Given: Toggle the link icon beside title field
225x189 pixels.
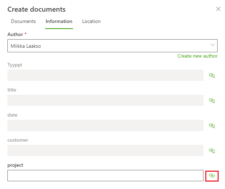Looking at the screenshot, I should click(x=212, y=100).
